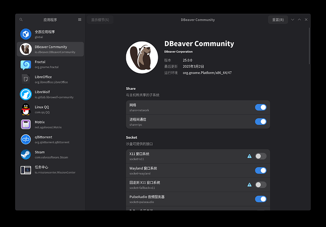Click the 应用程序 sidebar title

(x=50, y=20)
